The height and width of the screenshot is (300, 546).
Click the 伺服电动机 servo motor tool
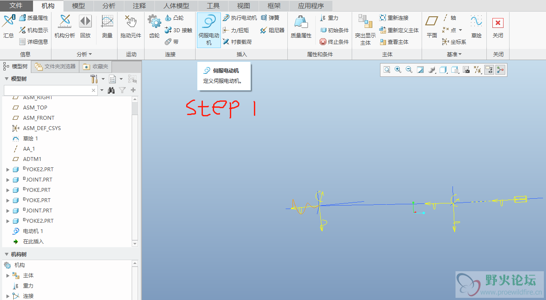(x=209, y=30)
